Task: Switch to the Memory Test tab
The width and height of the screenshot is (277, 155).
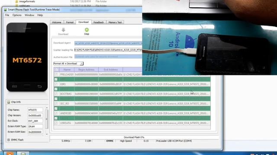Action: point(115,22)
